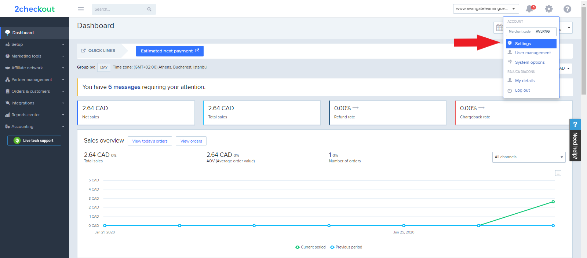Open the 6 messages link
This screenshot has height=258, width=587.
click(124, 87)
